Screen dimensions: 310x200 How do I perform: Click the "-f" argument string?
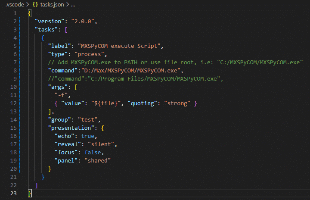point(61,95)
